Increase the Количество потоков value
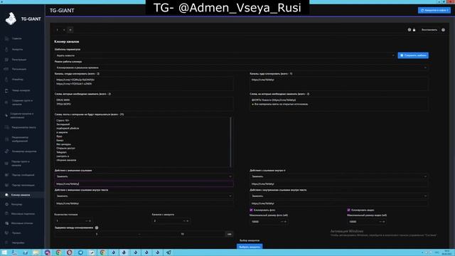 [x=90, y=221]
